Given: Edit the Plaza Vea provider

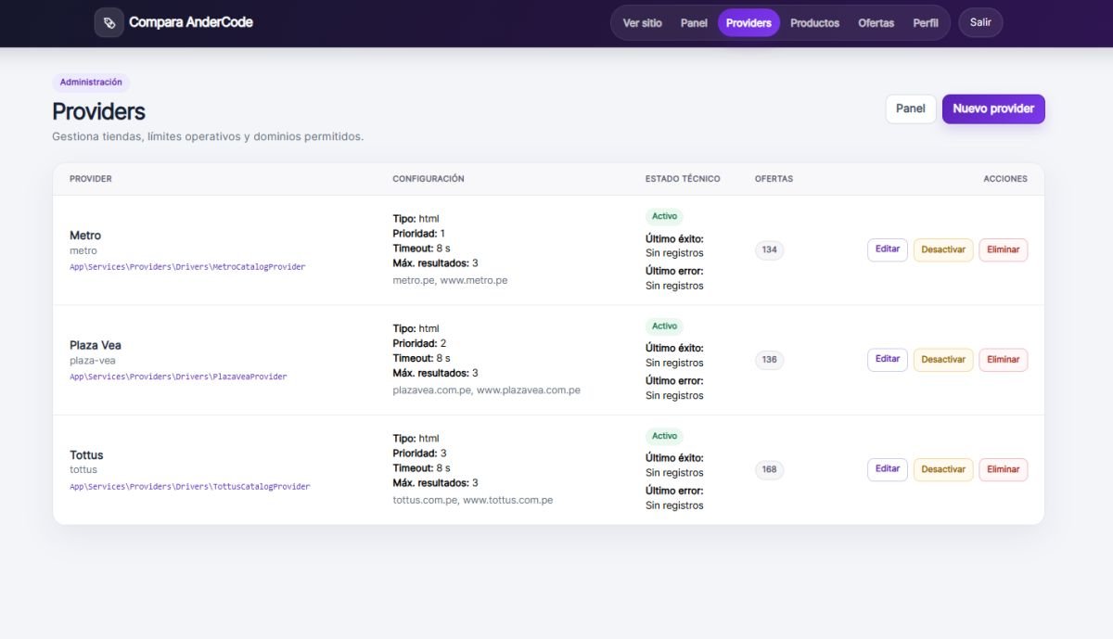Looking at the screenshot, I should (x=888, y=360).
